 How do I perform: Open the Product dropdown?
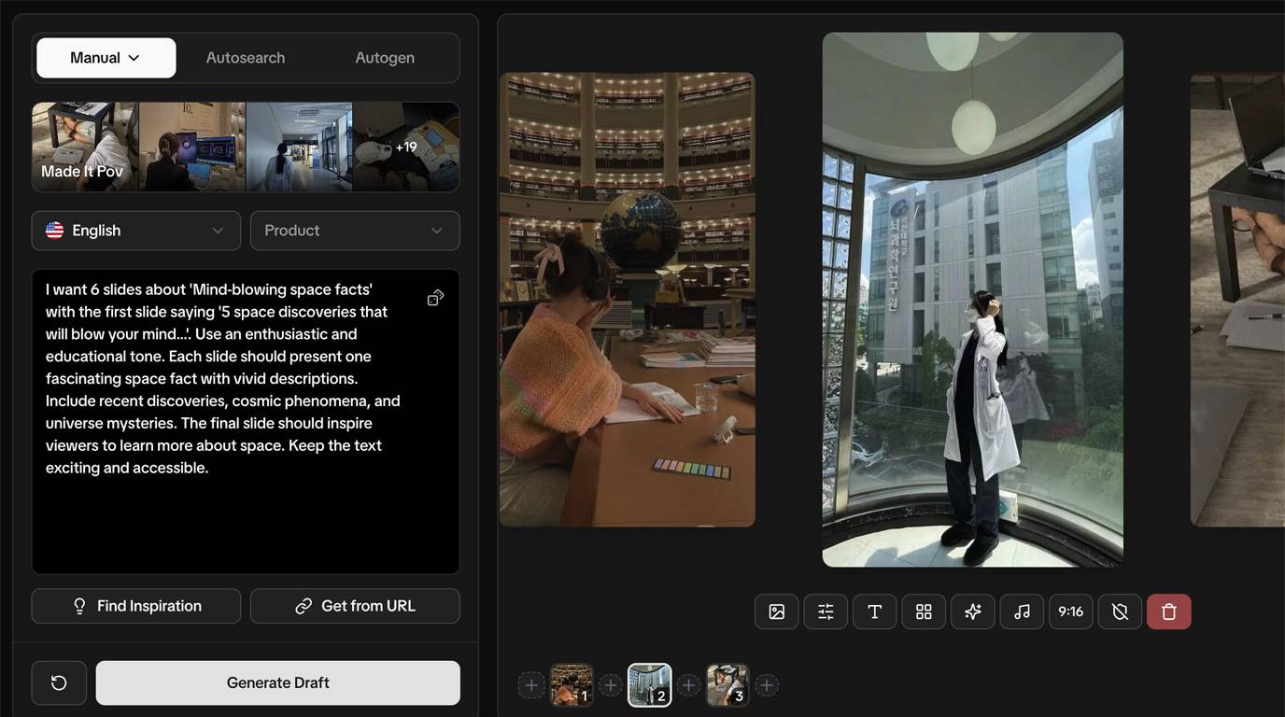(355, 231)
